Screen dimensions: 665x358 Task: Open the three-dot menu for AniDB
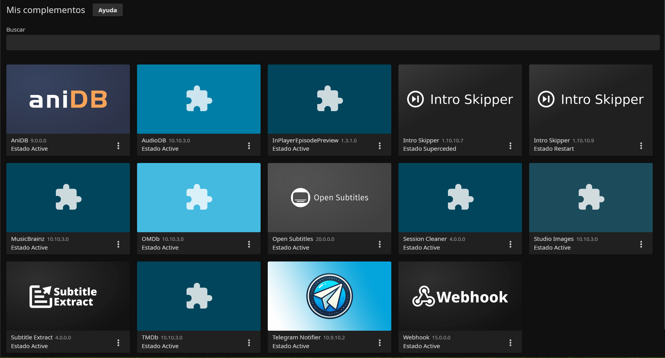(118, 146)
